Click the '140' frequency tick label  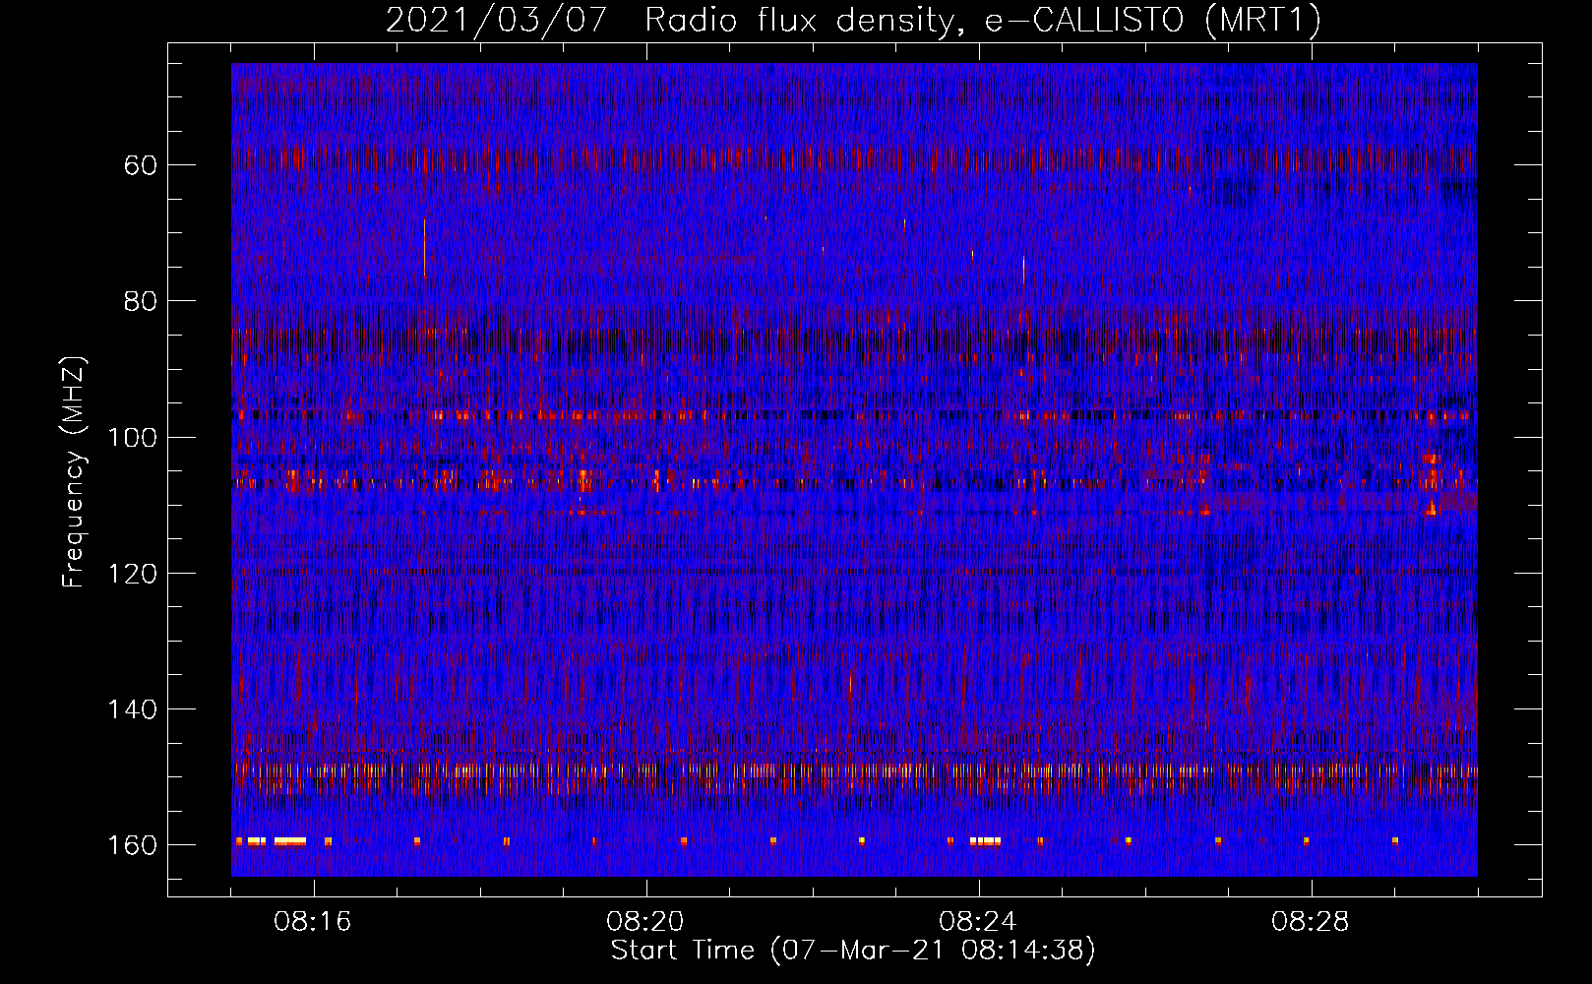coord(132,709)
